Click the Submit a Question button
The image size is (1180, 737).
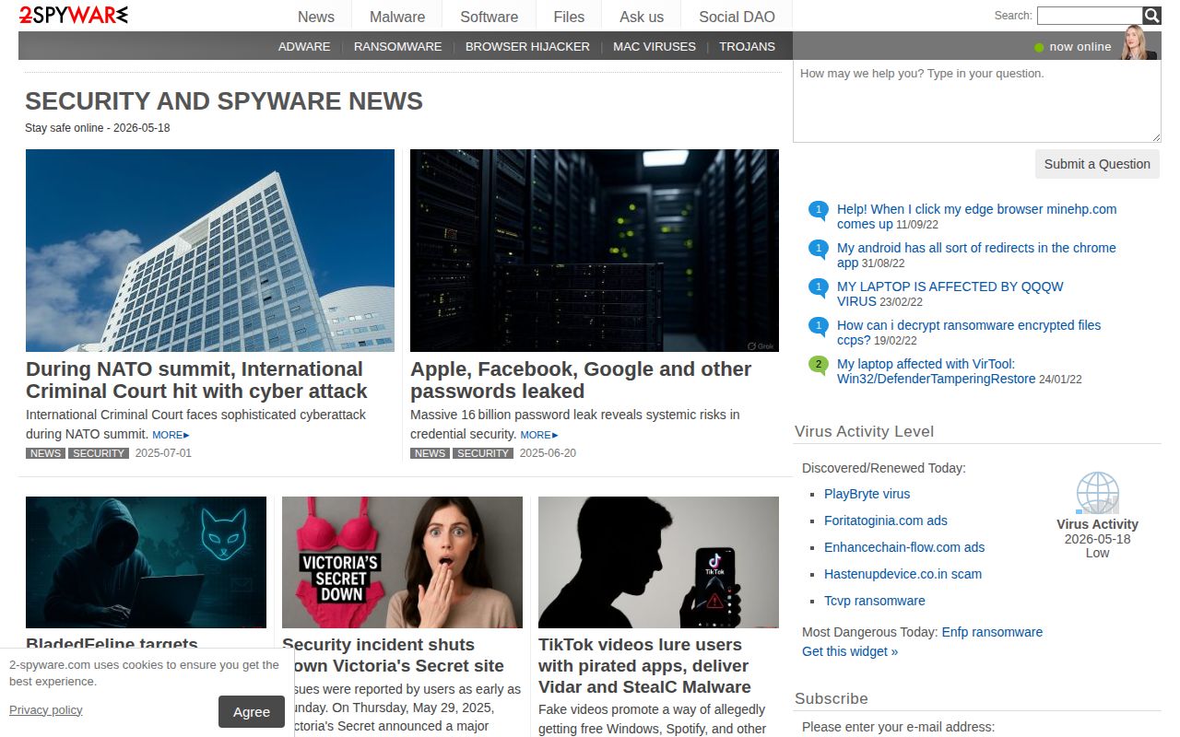pyautogui.click(x=1097, y=164)
